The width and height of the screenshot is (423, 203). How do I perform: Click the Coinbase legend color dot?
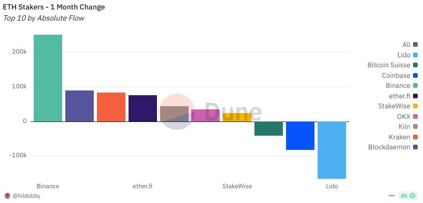pos(415,76)
